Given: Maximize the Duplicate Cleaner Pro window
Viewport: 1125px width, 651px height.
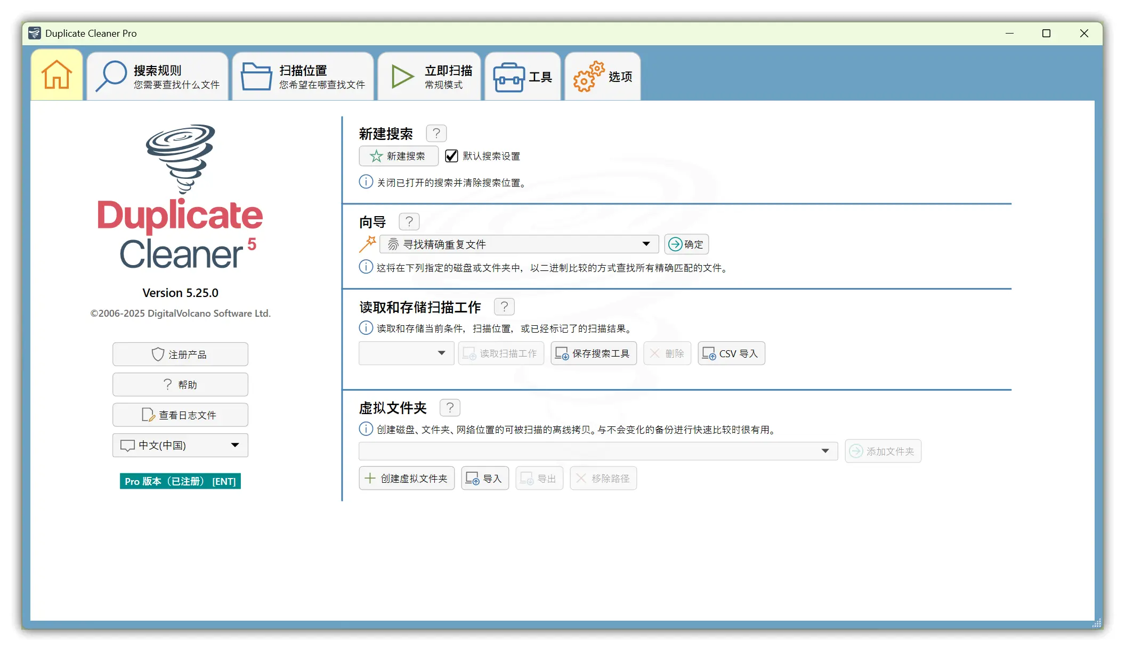Looking at the screenshot, I should point(1046,33).
